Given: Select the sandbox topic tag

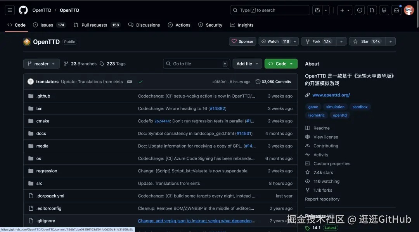Looking at the screenshot, I should [360, 107].
